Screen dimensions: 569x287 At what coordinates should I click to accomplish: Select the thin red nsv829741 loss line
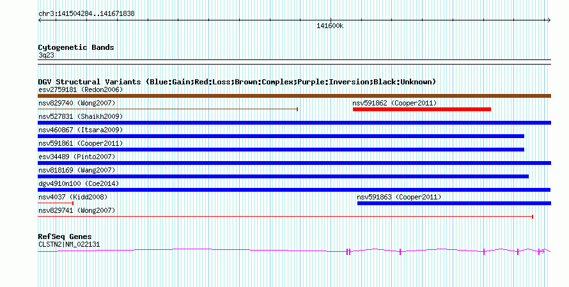(285, 217)
